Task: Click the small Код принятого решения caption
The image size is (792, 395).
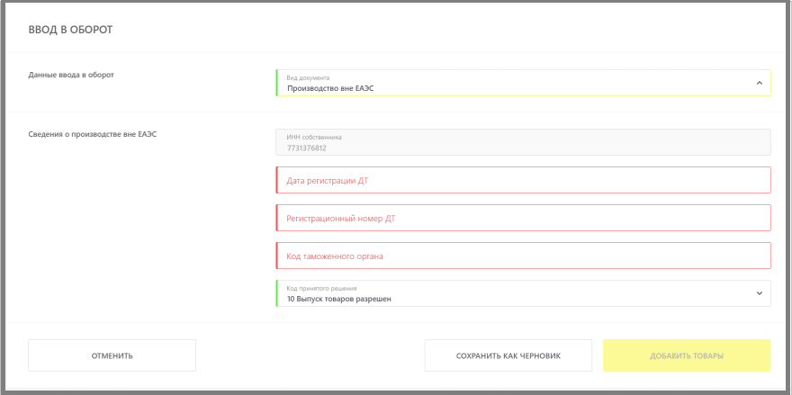Action: click(x=322, y=289)
